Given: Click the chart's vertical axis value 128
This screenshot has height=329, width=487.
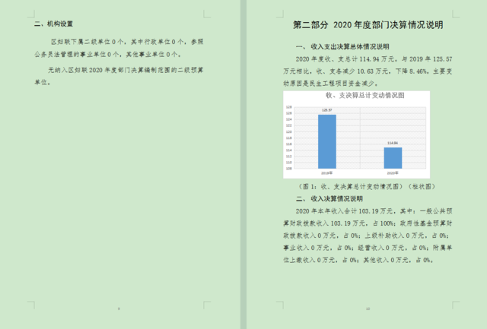Looking at the screenshot, I should [x=289, y=108].
